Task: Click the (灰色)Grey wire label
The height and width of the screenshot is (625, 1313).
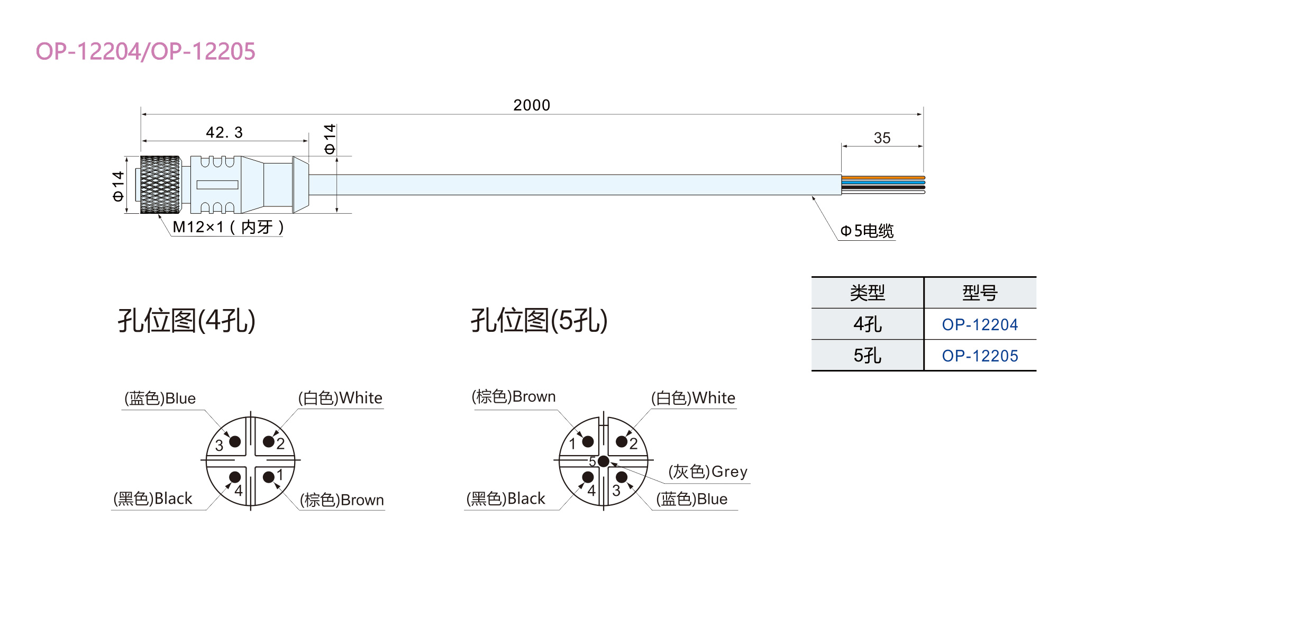Action: (x=708, y=471)
